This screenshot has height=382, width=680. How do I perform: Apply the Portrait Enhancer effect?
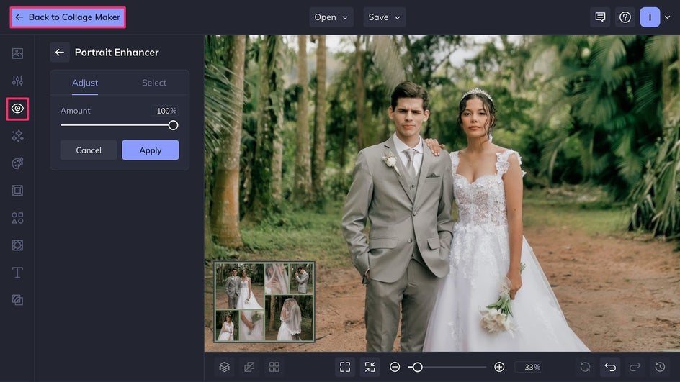(150, 150)
